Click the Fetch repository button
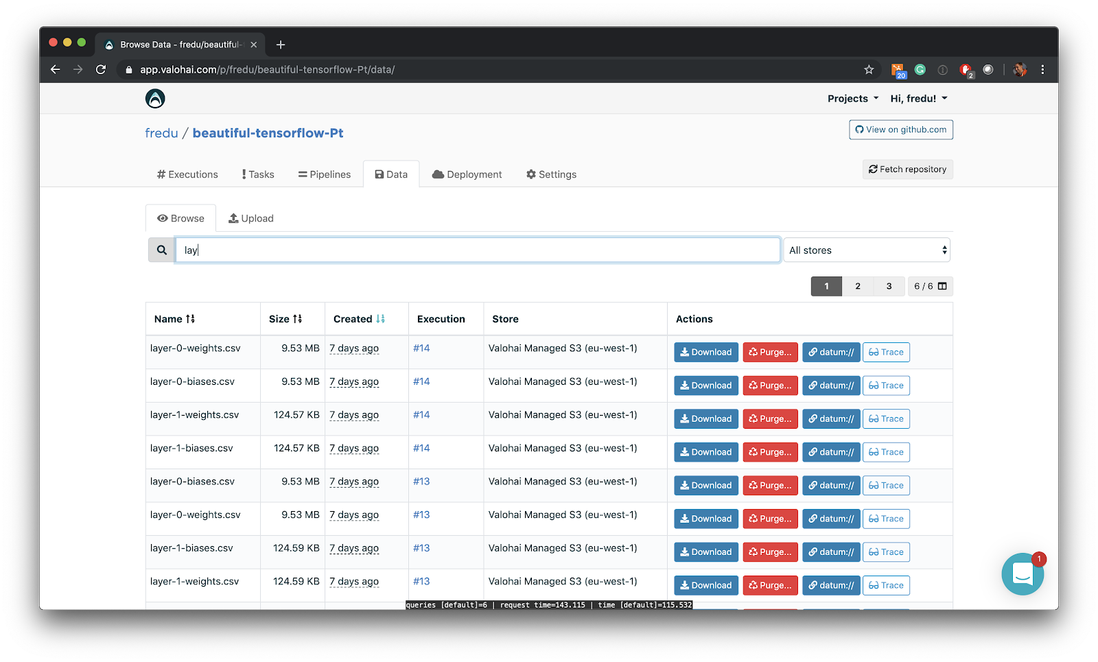The image size is (1098, 662). click(x=907, y=169)
